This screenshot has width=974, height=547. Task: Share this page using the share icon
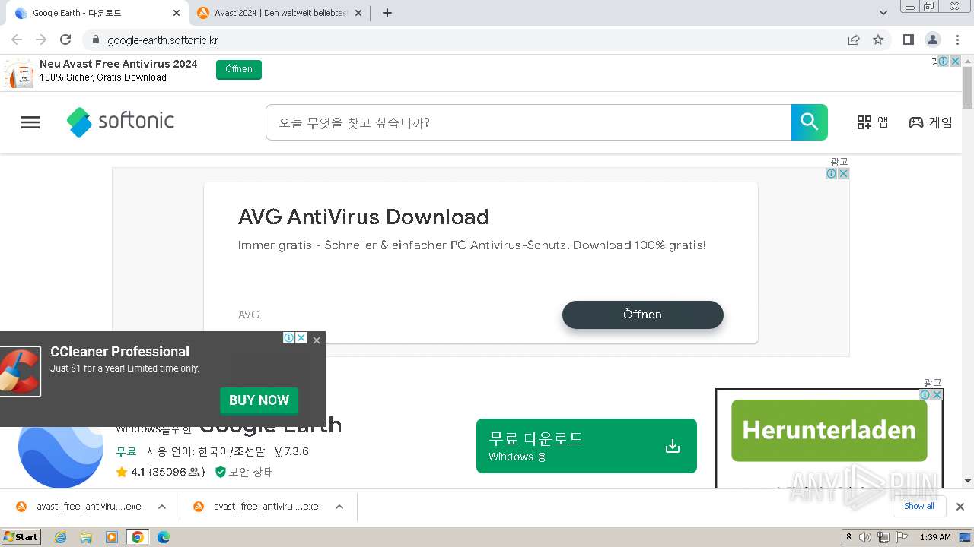click(x=854, y=40)
